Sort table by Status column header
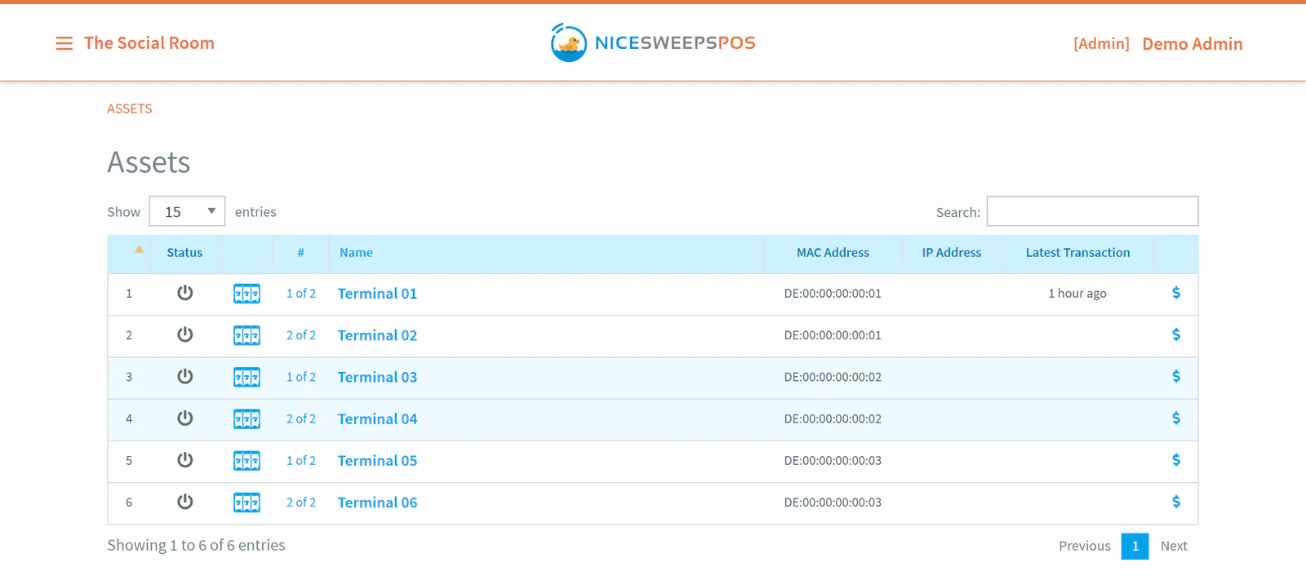1306x580 pixels. point(184,253)
